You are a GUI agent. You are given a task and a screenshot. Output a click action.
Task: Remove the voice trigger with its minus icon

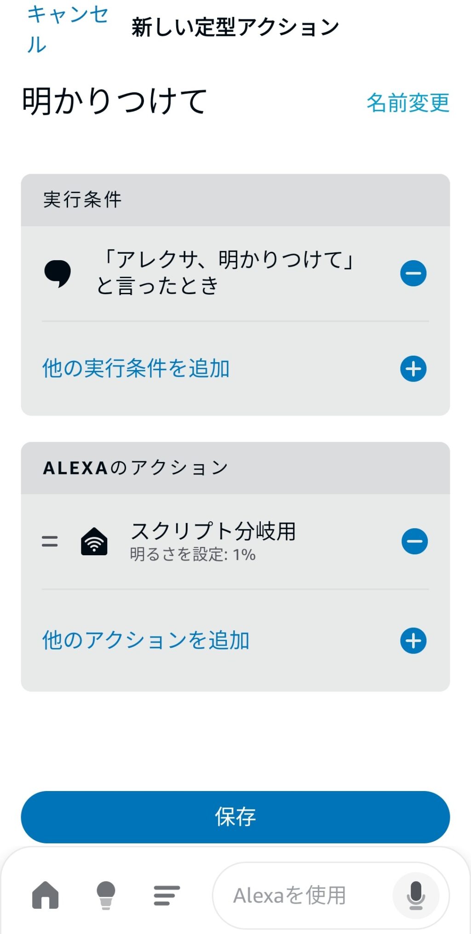[x=413, y=273]
